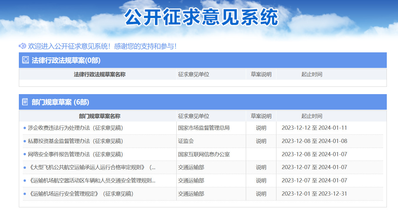The width and height of the screenshot is (398, 210).
Task: Click 说明 for the 大型飞机 audit rule
Action: (x=261, y=167)
